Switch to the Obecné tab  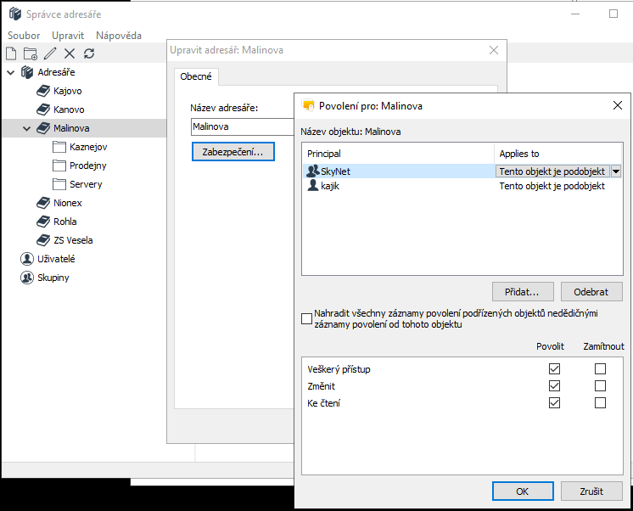[x=196, y=76]
